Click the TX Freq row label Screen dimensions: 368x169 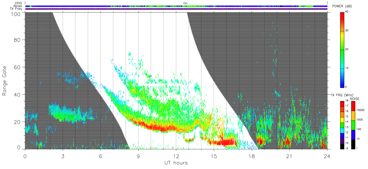tap(16, 9)
